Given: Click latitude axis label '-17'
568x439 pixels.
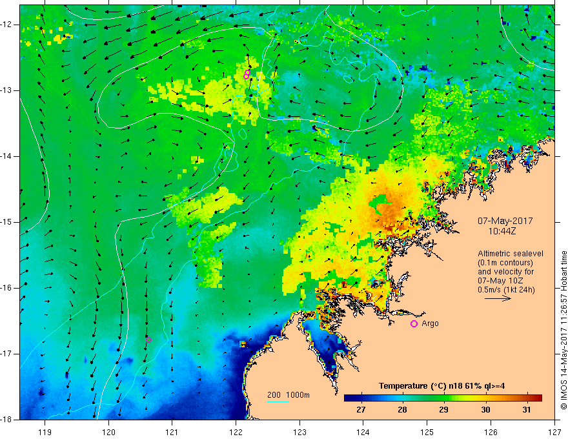Looking at the screenshot, I should 6,354.
